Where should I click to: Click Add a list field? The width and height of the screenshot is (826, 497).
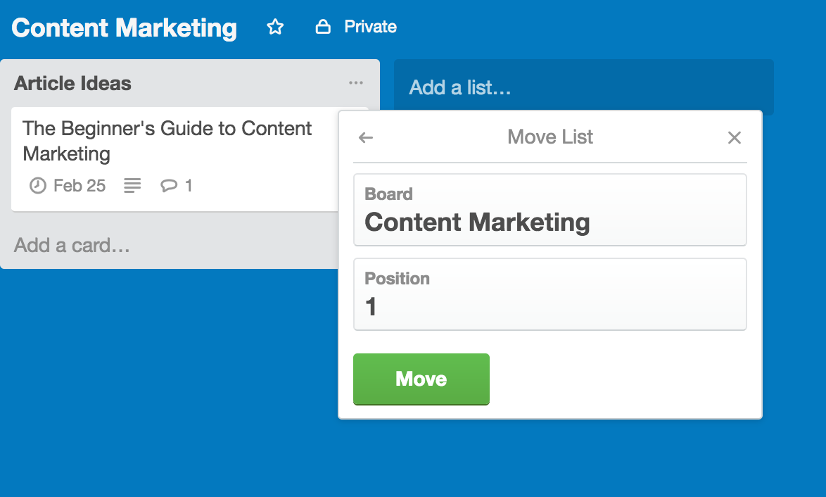click(584, 87)
